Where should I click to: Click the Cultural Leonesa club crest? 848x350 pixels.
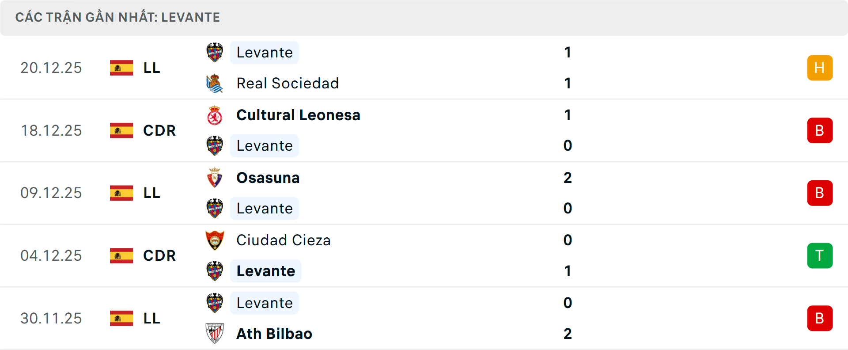(x=215, y=115)
